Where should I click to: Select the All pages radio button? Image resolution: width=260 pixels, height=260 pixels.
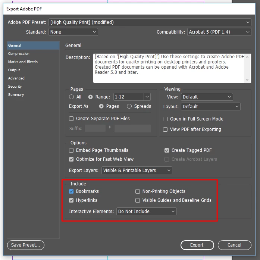(x=72, y=97)
